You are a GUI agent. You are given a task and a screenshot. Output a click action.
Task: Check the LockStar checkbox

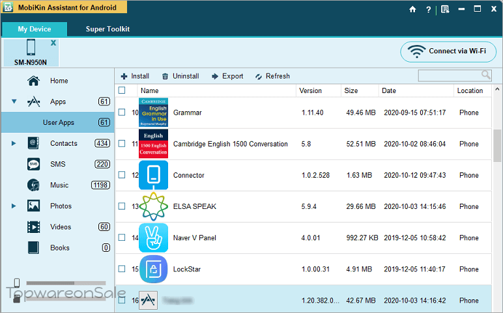[122, 269]
